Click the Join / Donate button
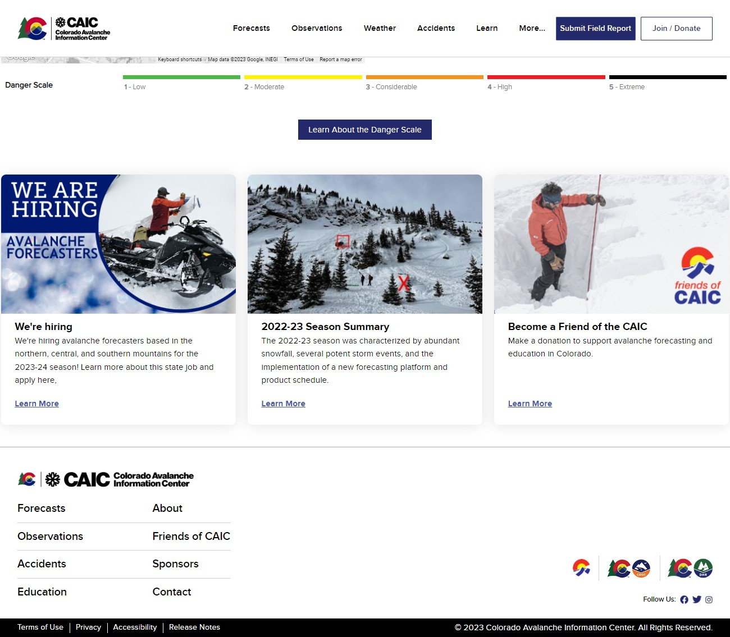Image resolution: width=730 pixels, height=637 pixels. pyautogui.click(x=677, y=29)
